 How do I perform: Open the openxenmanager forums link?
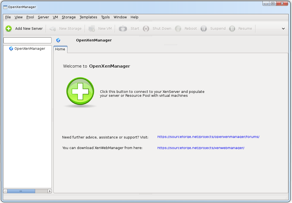pyautogui.click(x=208, y=137)
